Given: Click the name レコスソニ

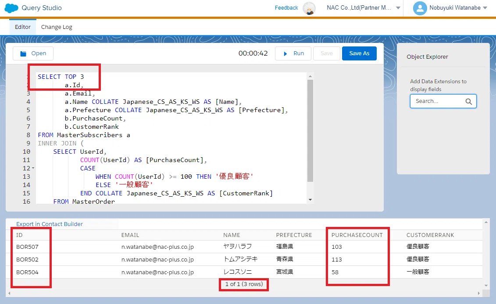Looking at the screenshot, I should tap(238, 272).
